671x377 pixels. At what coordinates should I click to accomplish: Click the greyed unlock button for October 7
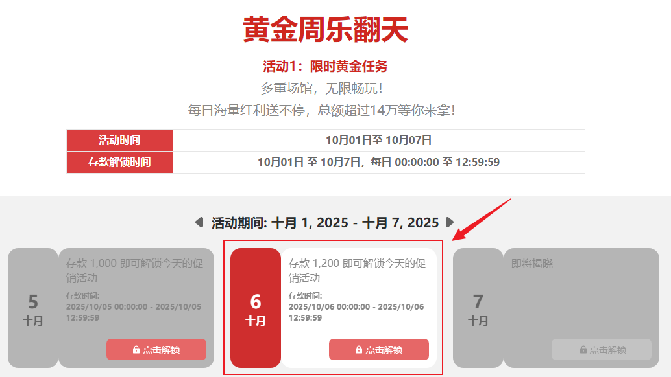pyautogui.click(x=602, y=350)
